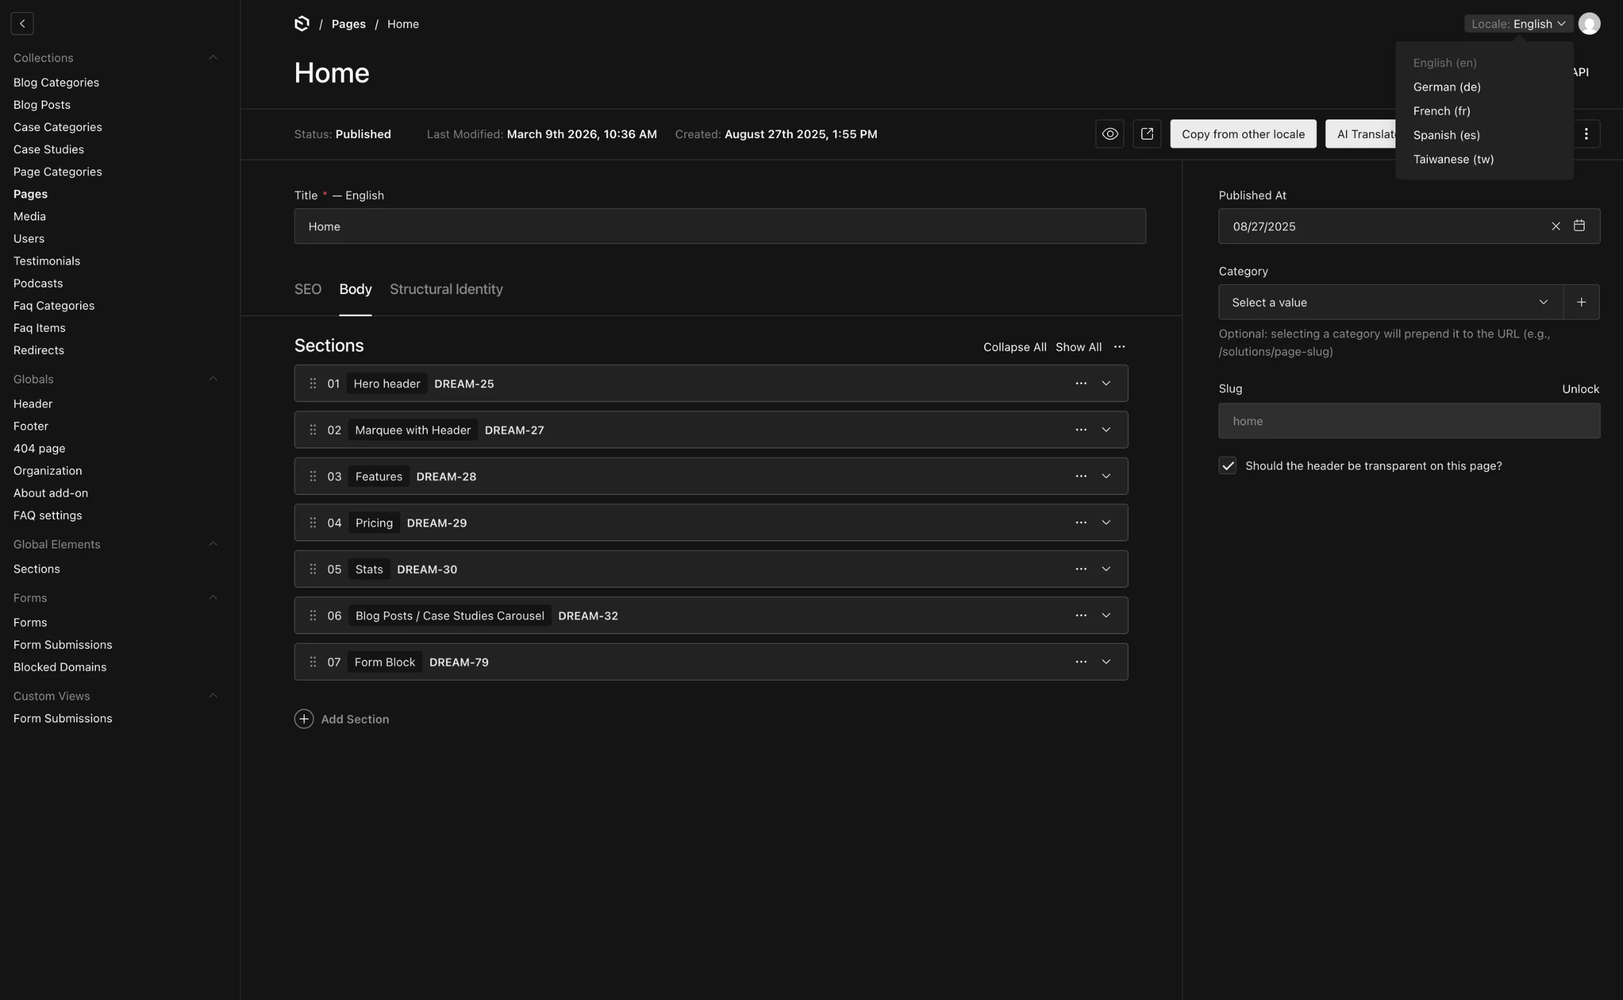The image size is (1623, 1000).
Task: Open the Structural Identity tab
Action: [x=446, y=289]
